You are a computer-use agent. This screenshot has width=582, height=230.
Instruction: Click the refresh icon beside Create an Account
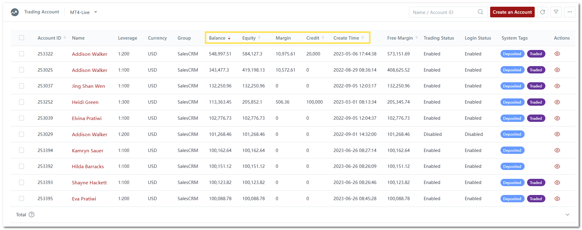click(x=542, y=12)
